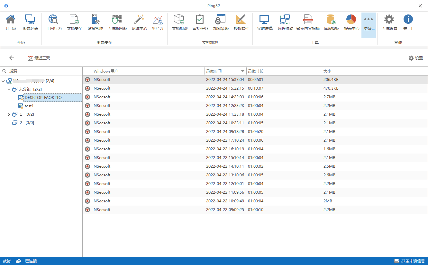Play recording from 2022-04-24 15:22:15
The width and height of the screenshot is (428, 265).
pos(255,88)
